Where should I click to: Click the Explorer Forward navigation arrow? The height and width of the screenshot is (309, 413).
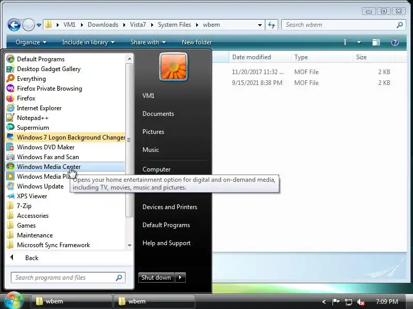(28, 25)
